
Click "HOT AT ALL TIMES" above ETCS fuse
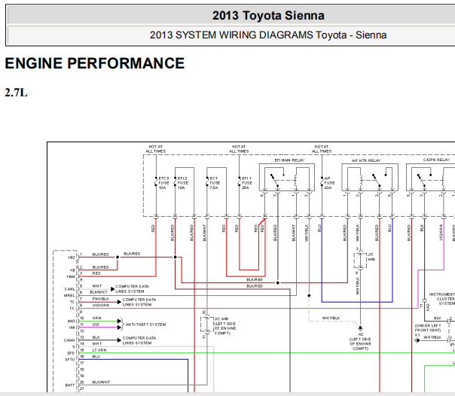tap(156, 149)
